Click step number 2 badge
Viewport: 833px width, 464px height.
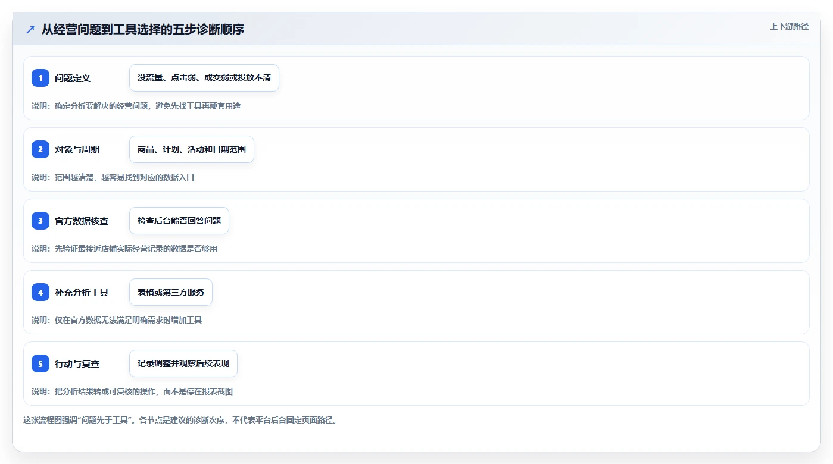(40, 149)
